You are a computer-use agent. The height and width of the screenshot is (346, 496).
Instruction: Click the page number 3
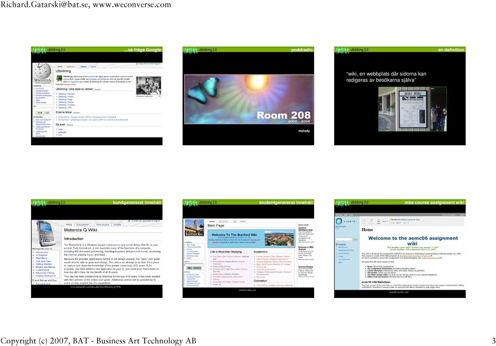(x=493, y=341)
